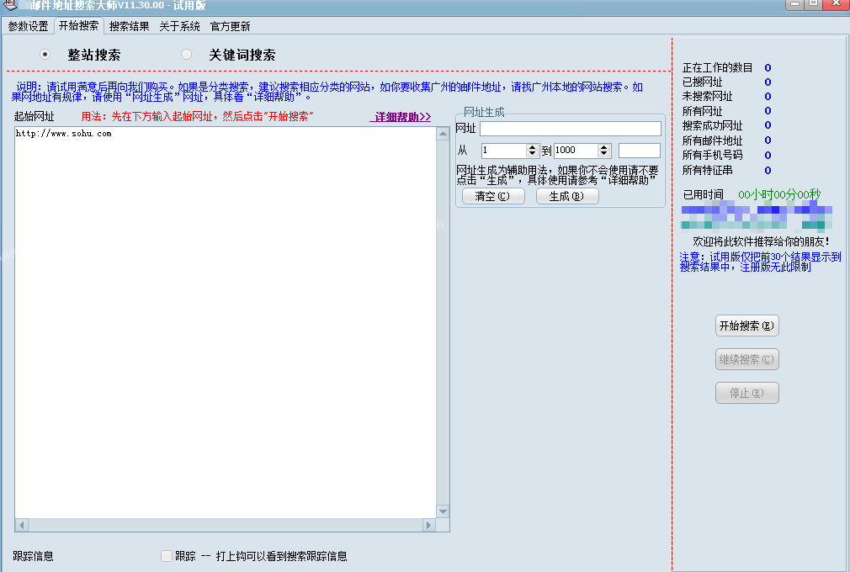850x572 pixels.
Task: Select the 整站搜索 radio button
Action: (x=45, y=54)
